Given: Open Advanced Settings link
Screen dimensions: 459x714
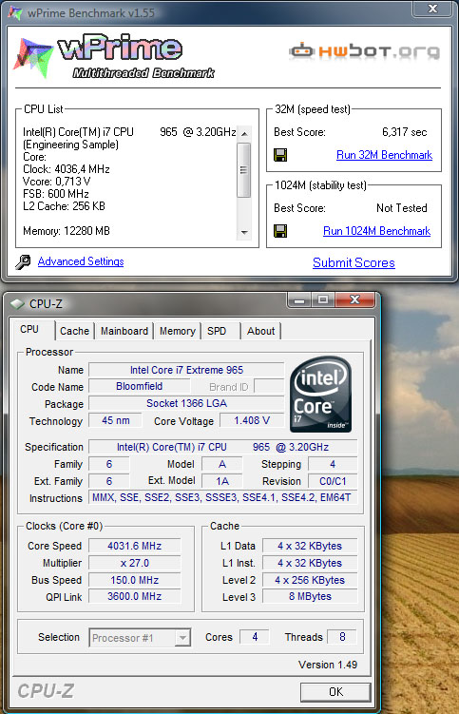Looking at the screenshot, I should (x=81, y=261).
